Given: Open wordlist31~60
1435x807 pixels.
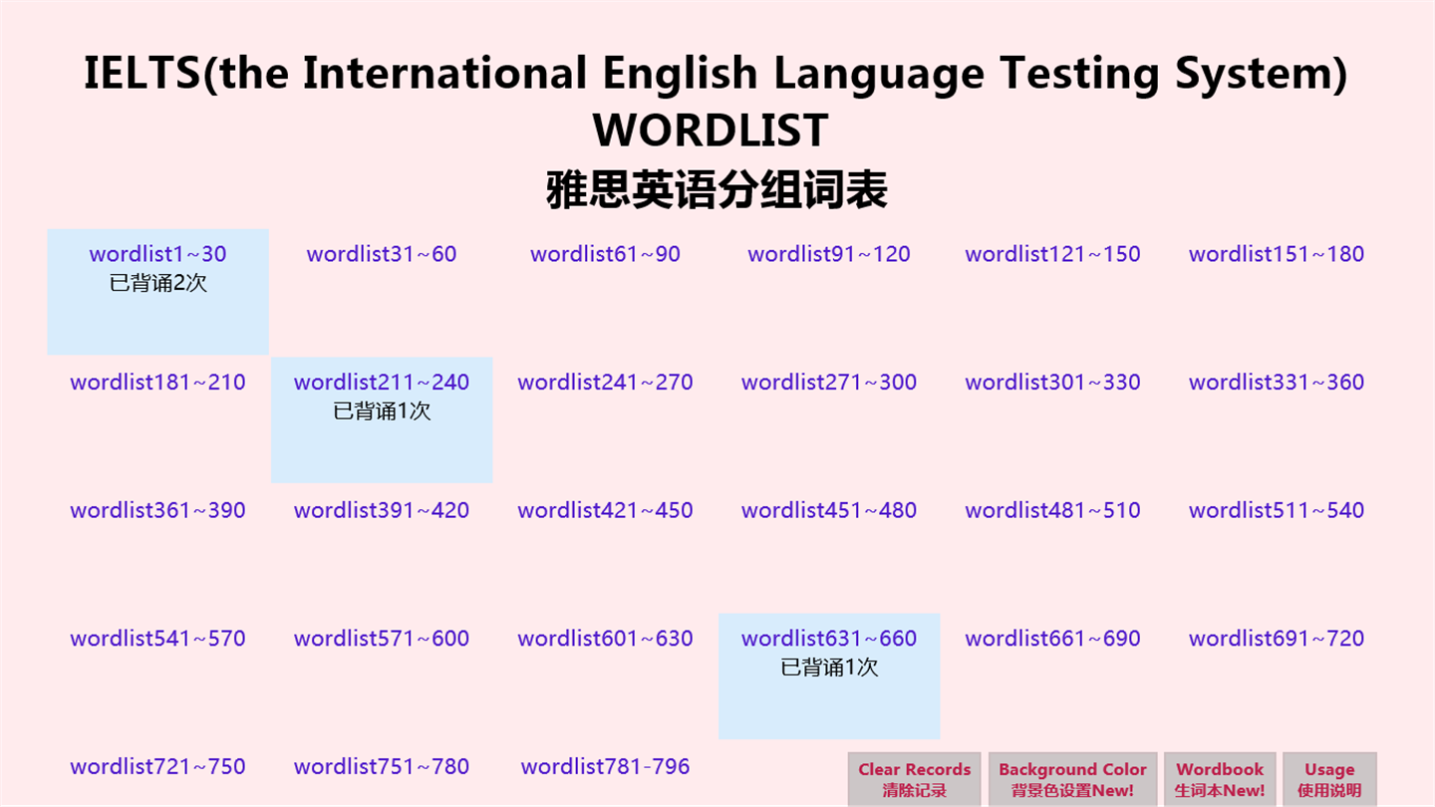Looking at the screenshot, I should pos(382,254).
